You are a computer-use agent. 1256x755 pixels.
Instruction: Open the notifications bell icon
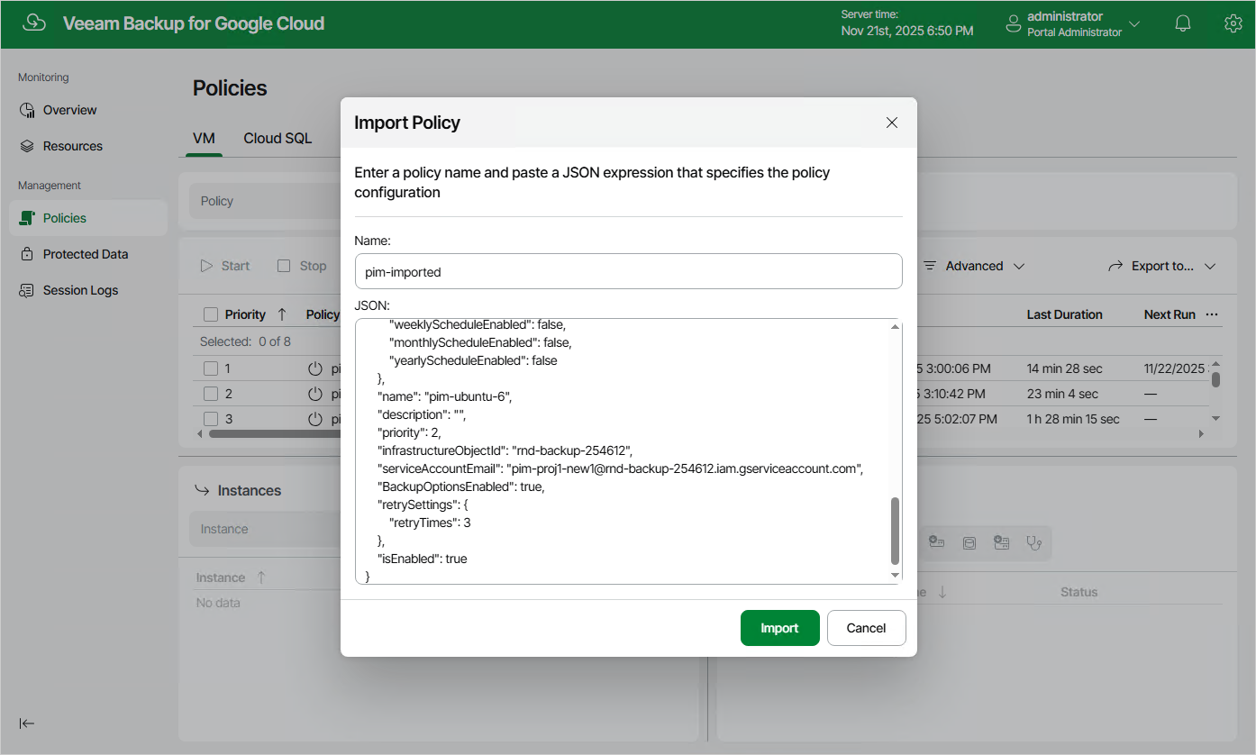(1183, 24)
